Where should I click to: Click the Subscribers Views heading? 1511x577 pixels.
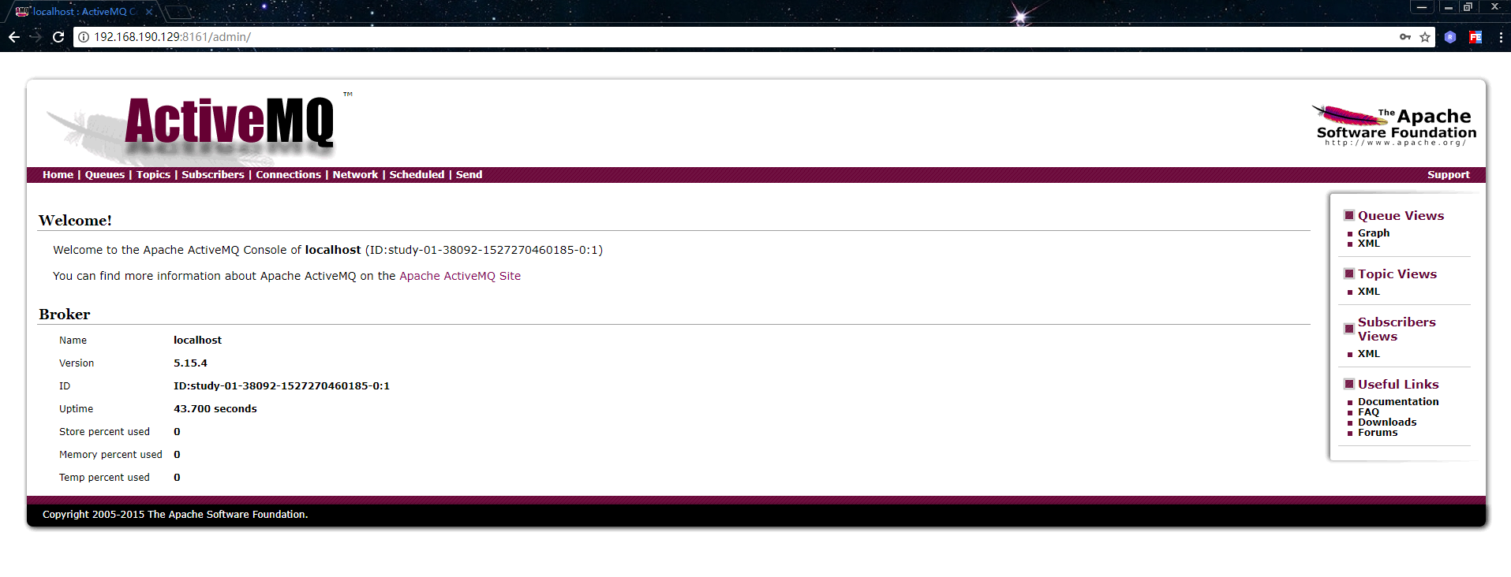(1397, 329)
